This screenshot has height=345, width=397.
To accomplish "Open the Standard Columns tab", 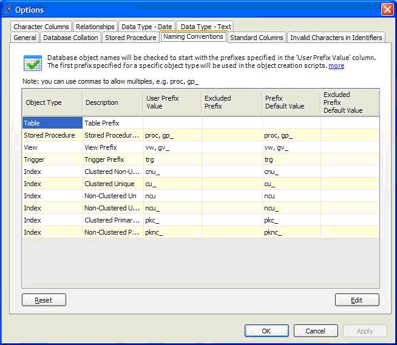I will [256, 38].
